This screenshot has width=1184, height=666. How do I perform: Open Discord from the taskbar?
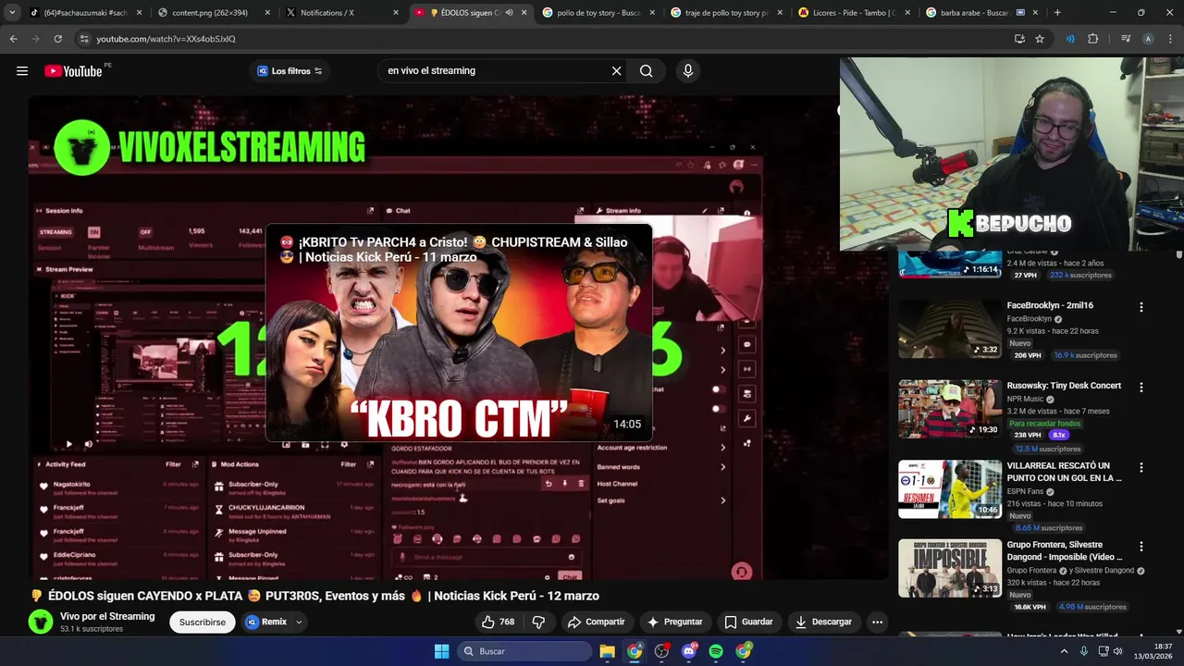688,651
